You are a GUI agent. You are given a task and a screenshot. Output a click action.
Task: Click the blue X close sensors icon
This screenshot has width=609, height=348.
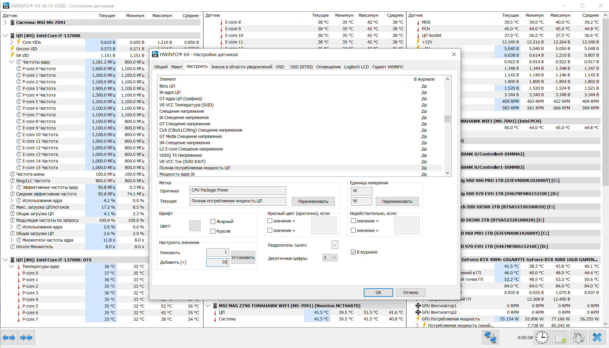[597, 338]
